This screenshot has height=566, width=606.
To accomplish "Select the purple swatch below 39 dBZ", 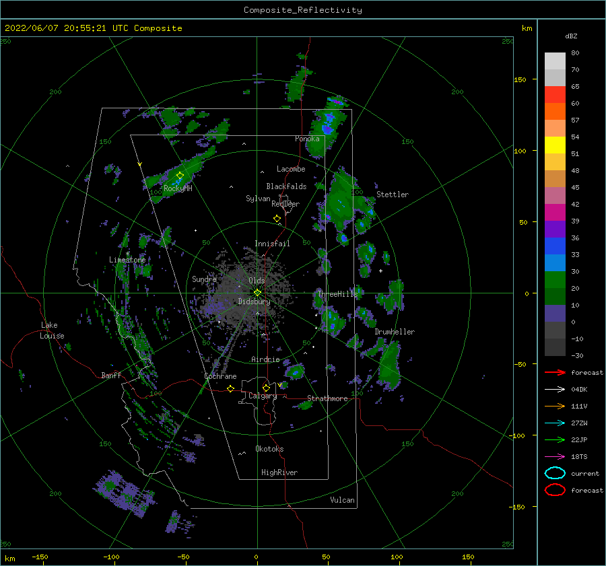I will pyautogui.click(x=555, y=229).
